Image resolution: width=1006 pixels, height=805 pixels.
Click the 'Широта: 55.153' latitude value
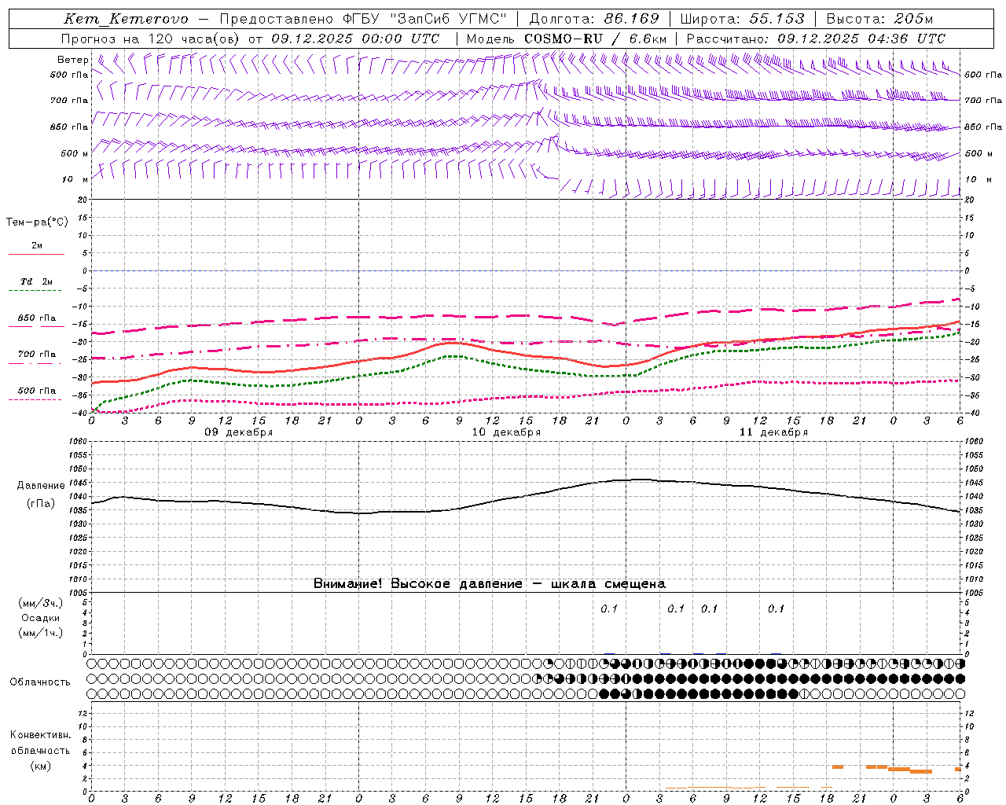(743, 19)
